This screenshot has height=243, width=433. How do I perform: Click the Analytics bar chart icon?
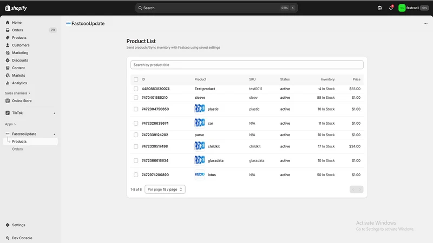tap(8, 83)
